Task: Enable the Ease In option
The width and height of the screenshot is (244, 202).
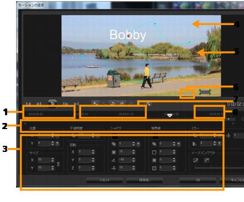Action: [x=196, y=160]
